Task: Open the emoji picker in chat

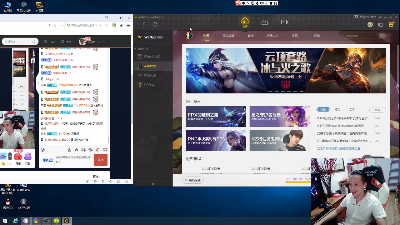Action: [x=43, y=150]
